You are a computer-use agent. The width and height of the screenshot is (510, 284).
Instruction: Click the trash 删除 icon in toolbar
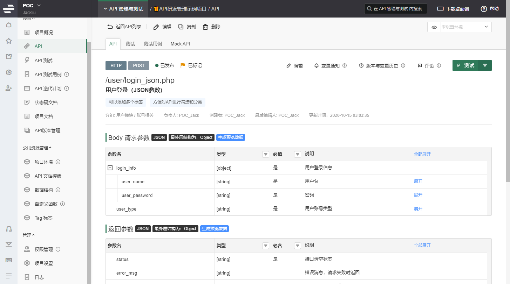[205, 27]
